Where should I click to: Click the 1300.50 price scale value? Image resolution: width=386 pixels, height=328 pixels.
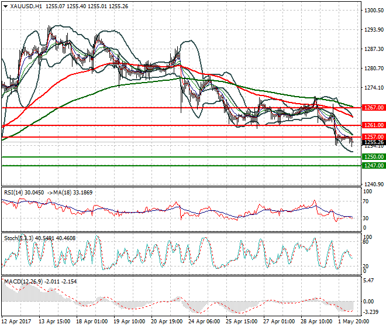pos(374,11)
